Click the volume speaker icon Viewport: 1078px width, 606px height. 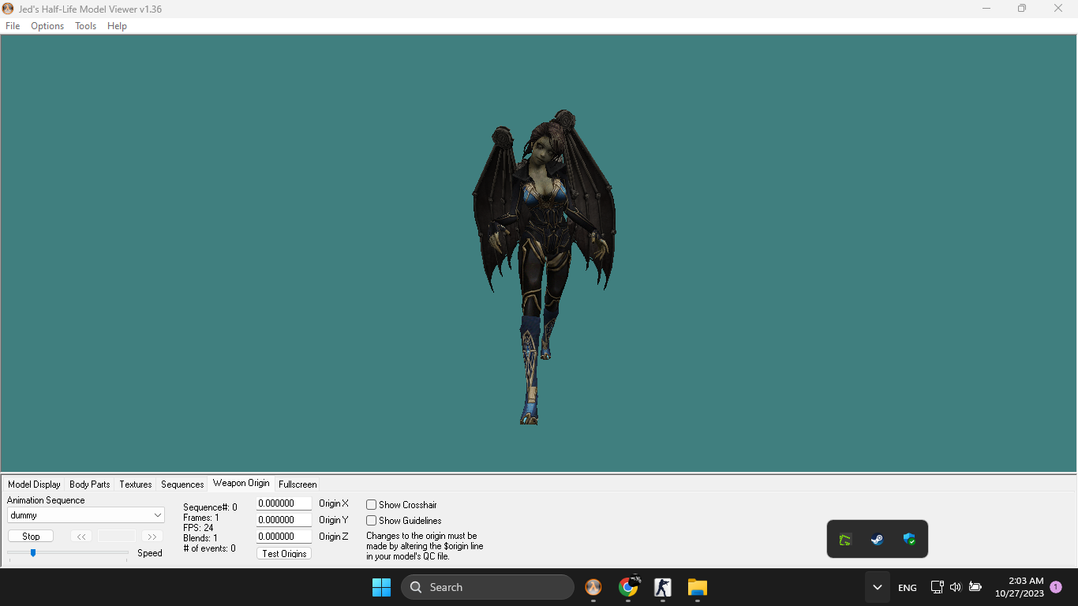click(956, 587)
